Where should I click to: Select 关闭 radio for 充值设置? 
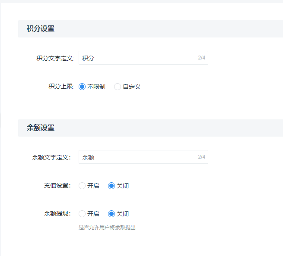111,186
